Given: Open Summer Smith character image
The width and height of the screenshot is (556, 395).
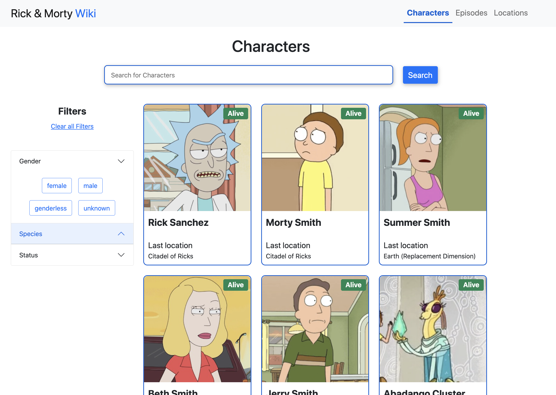Looking at the screenshot, I should coord(433,158).
